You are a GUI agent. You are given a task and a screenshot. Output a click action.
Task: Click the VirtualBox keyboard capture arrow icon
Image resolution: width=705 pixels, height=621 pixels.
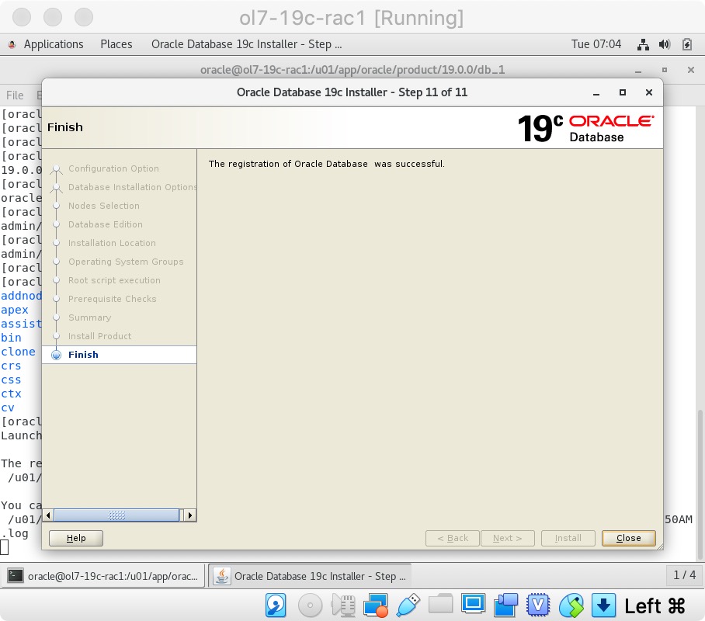(603, 605)
